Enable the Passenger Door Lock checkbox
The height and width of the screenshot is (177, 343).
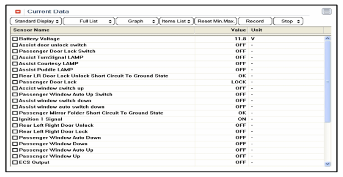point(15,82)
